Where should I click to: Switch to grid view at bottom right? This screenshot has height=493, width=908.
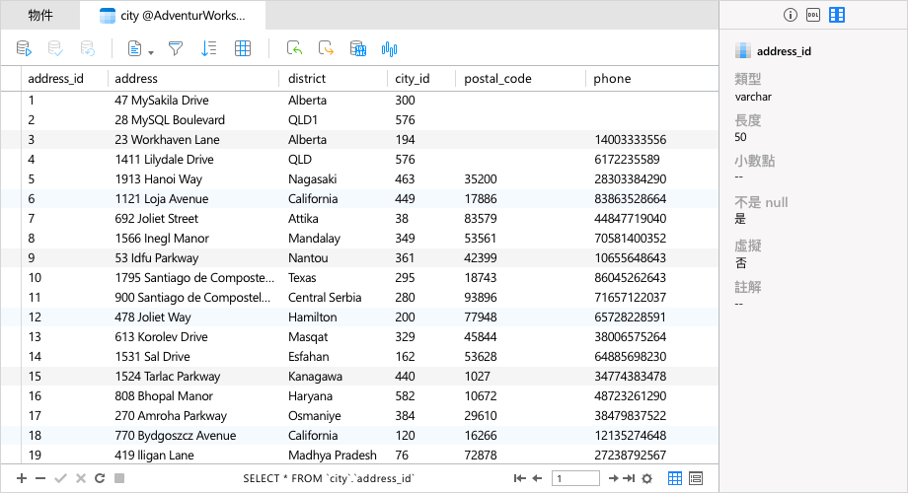[675, 478]
